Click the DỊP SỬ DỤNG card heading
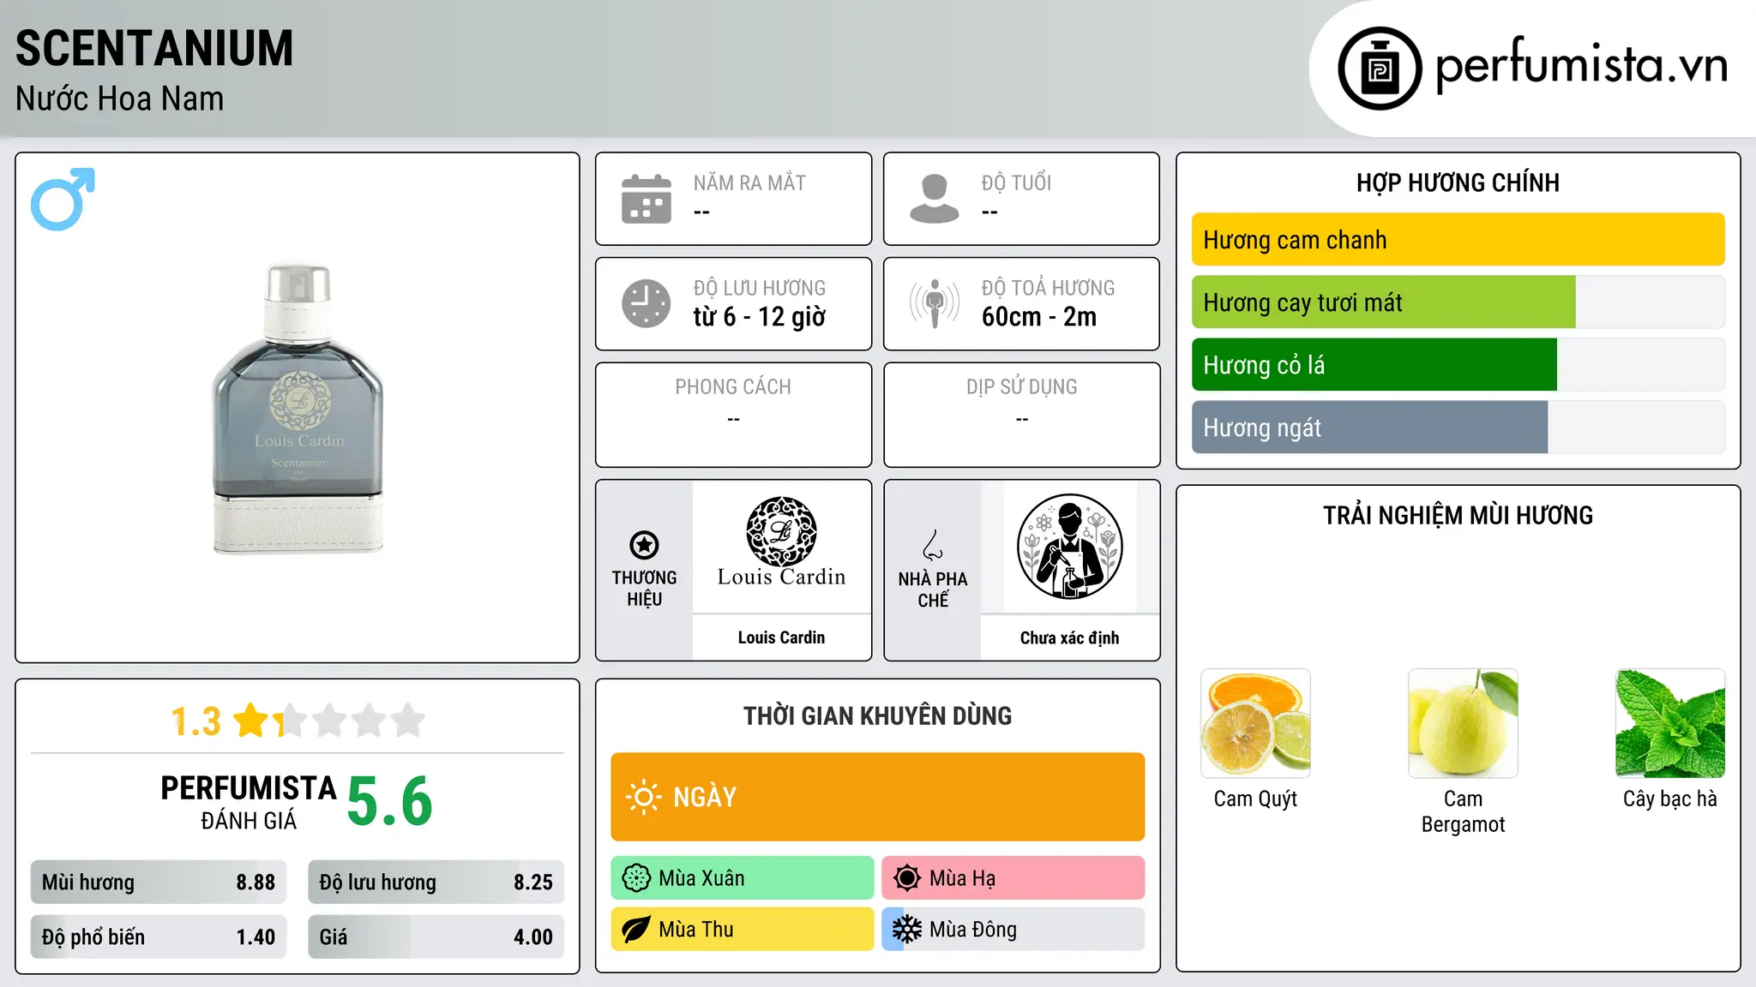Image resolution: width=1756 pixels, height=987 pixels. click(x=1021, y=387)
